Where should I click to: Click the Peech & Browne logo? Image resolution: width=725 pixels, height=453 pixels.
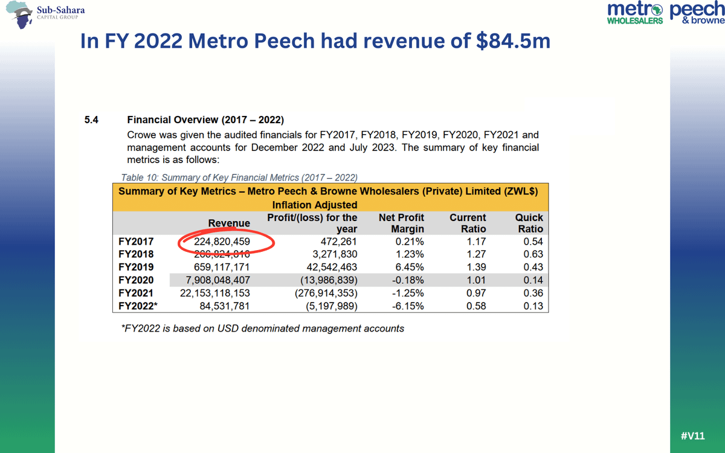tap(698, 13)
